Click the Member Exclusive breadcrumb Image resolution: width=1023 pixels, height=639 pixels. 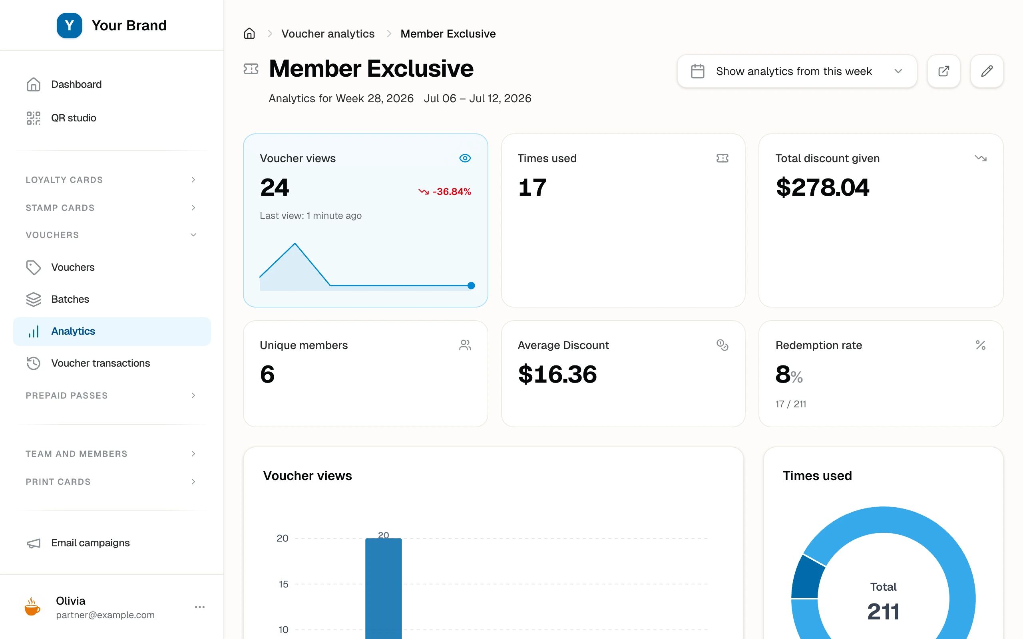tap(448, 34)
